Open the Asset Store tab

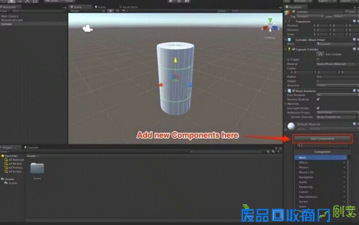coord(129,7)
